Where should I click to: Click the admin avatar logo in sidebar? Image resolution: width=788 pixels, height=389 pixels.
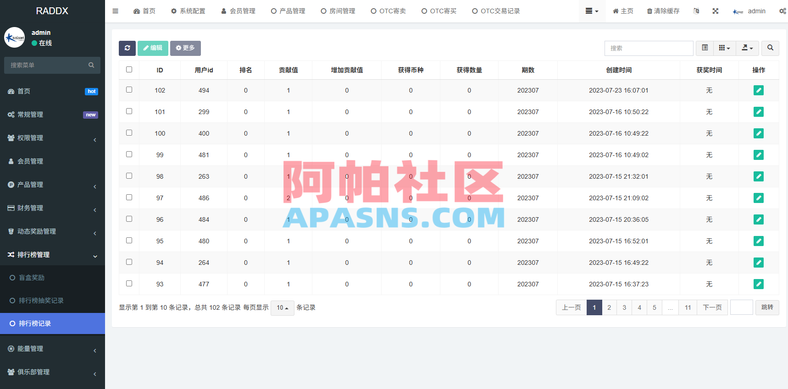[15, 38]
